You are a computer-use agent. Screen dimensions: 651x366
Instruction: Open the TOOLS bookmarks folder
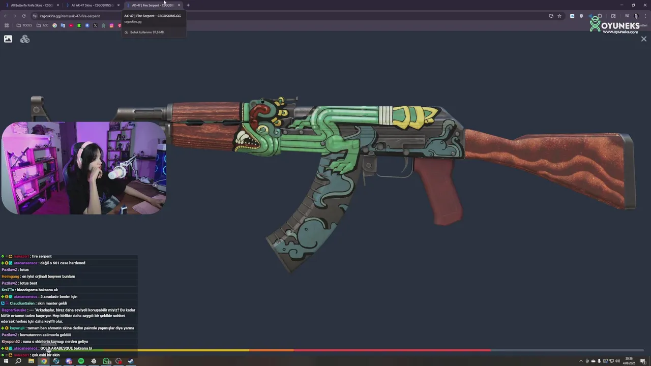coord(24,25)
